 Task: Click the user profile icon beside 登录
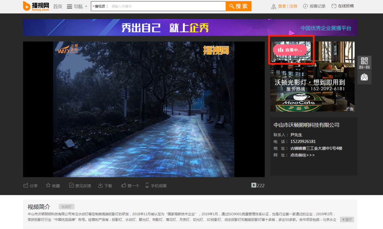(x=273, y=7)
